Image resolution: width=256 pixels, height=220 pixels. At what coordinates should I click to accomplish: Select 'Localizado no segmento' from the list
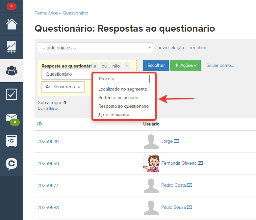coord(123,89)
